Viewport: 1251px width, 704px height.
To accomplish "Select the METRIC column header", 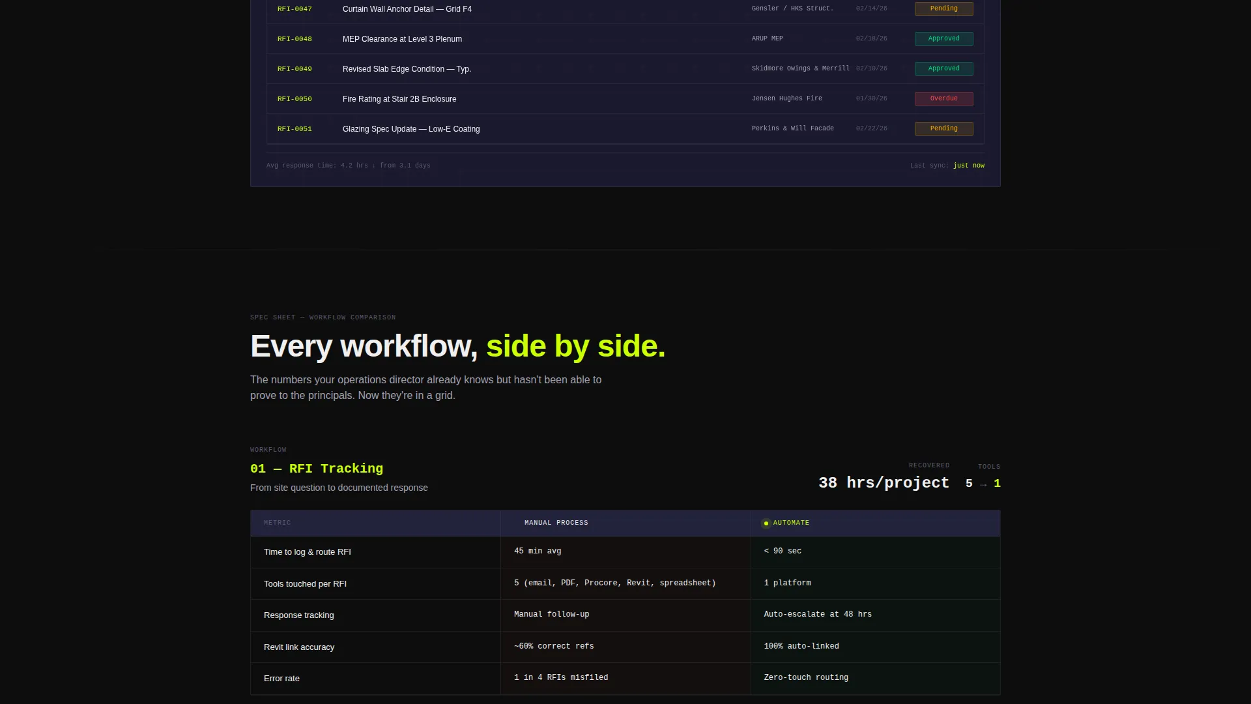I will (278, 523).
